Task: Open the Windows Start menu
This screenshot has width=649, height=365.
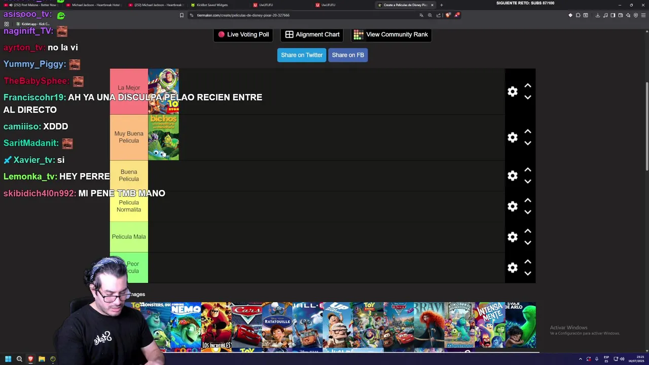Action: (8, 359)
